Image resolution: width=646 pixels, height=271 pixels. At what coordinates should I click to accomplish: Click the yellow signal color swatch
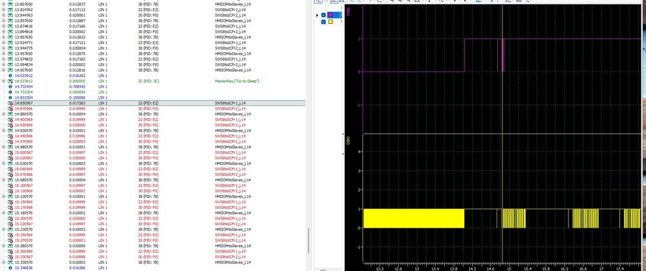click(x=330, y=22)
